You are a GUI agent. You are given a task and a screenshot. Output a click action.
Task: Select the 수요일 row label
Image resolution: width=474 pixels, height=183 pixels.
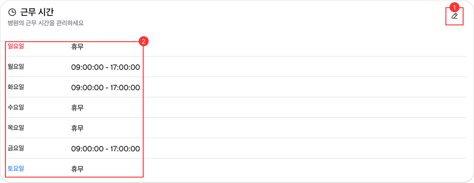coord(16,107)
